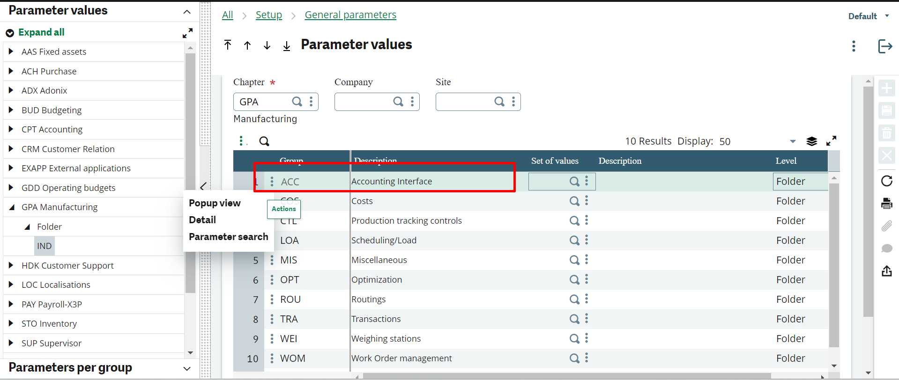899x380 pixels.
Task: Click the layers stack icon above table
Action: (x=811, y=141)
